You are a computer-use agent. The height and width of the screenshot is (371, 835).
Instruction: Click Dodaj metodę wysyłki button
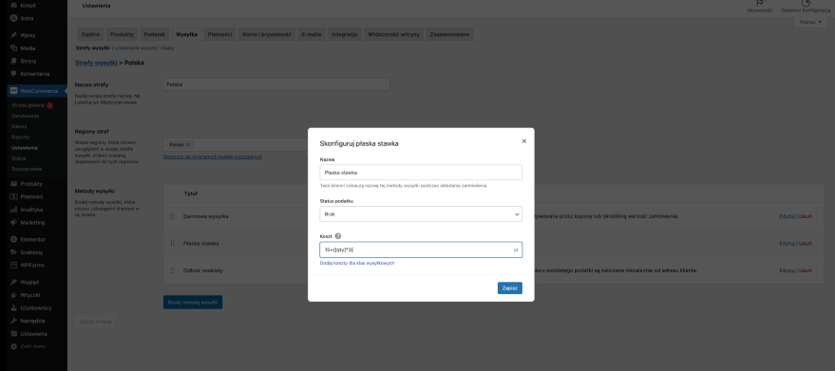(193, 302)
